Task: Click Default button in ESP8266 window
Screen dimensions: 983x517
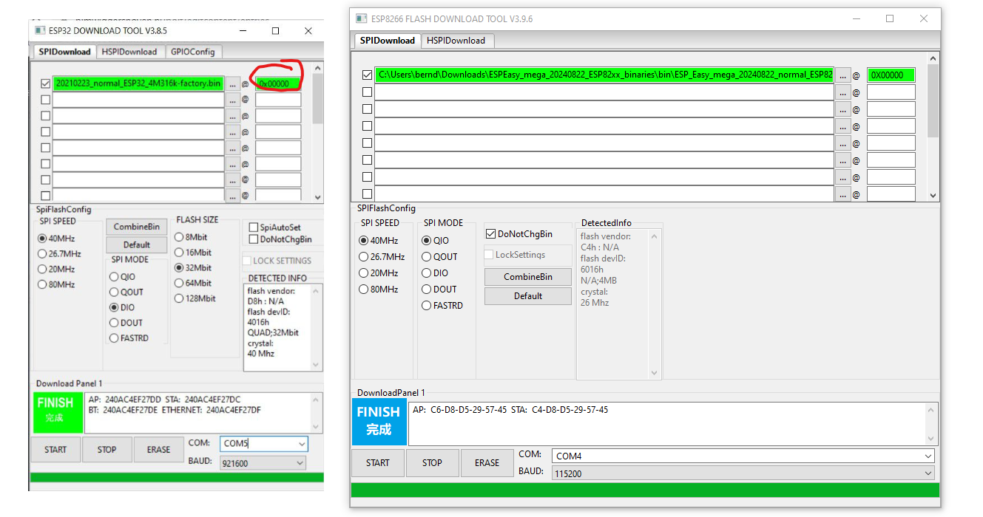Action: click(528, 296)
